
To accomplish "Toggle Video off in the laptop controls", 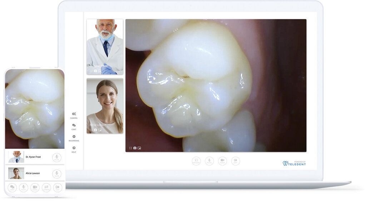I will [x=223, y=161].
